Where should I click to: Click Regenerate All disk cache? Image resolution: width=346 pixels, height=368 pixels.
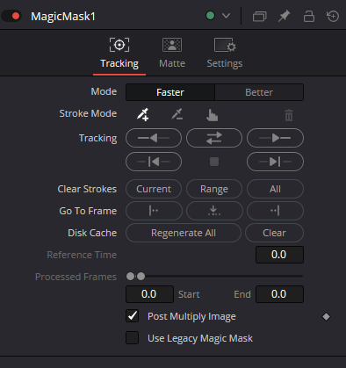pyautogui.click(x=184, y=233)
